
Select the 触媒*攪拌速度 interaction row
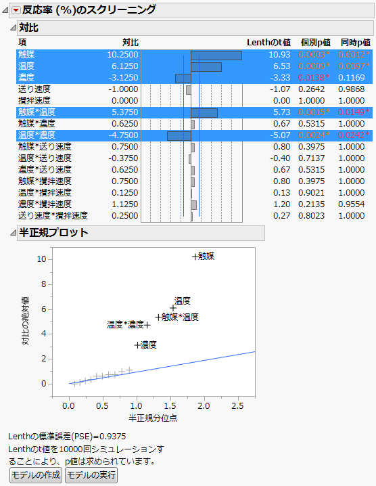tap(194, 181)
